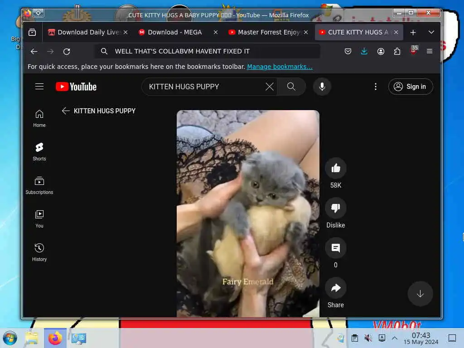Open Firefox application hamburger menu
Screen dimensions: 464x348
pos(430,52)
